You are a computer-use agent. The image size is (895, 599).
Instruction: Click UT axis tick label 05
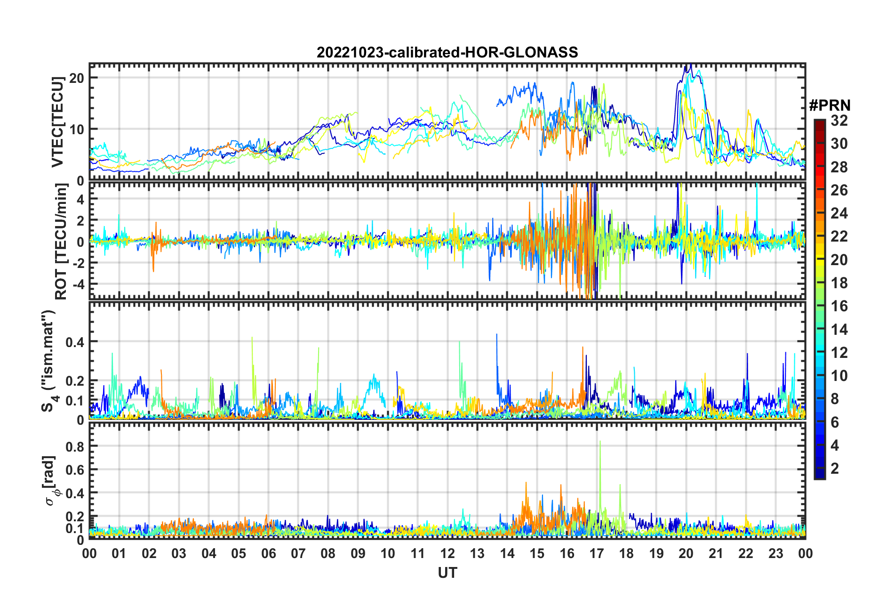(x=239, y=553)
